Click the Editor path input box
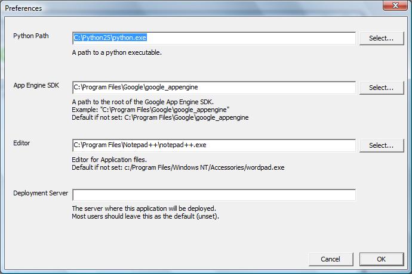The image size is (412, 274). pyautogui.click(x=214, y=145)
